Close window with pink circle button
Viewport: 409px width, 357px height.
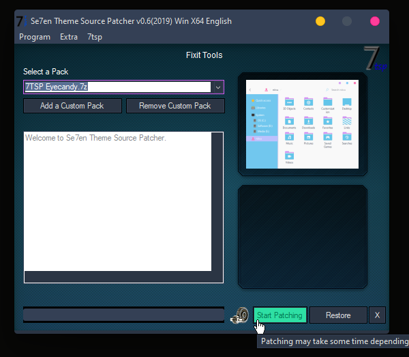pyautogui.click(x=375, y=21)
